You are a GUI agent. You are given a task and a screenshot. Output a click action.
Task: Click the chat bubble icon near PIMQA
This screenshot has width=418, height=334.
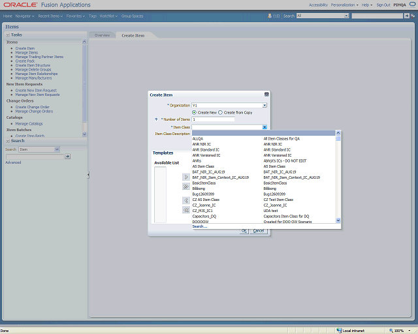[412, 5]
